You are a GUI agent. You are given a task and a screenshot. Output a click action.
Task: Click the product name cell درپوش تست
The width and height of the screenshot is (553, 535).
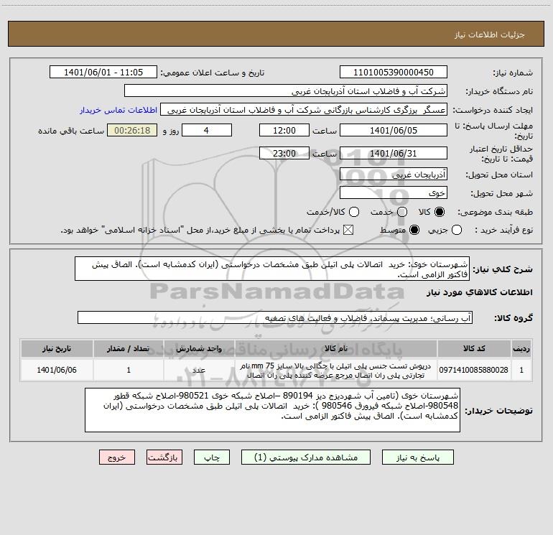[x=336, y=370]
